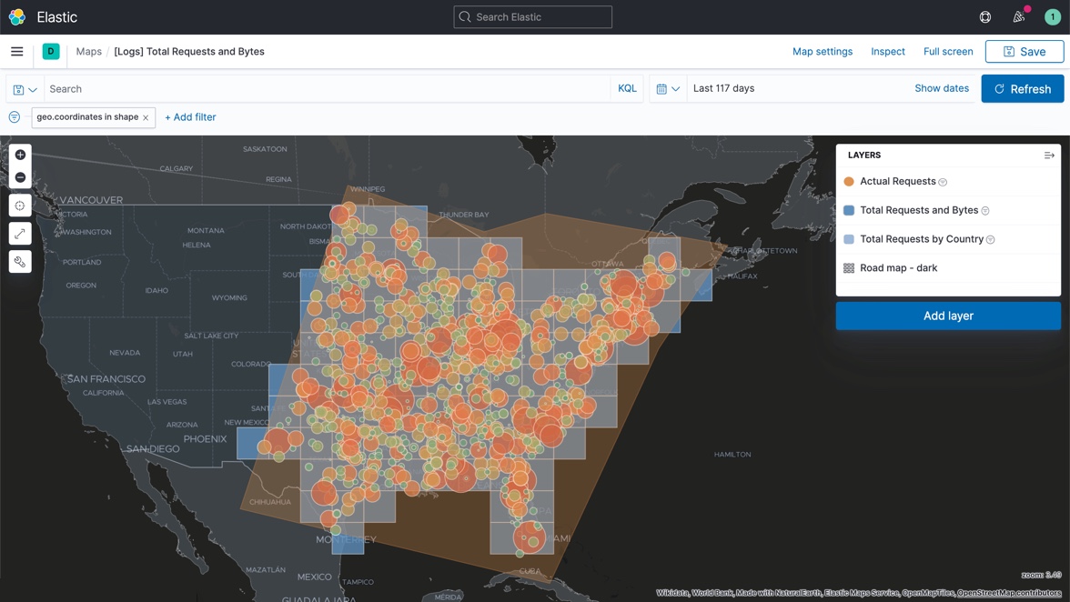Open the main navigation hamburger menu

coord(16,51)
